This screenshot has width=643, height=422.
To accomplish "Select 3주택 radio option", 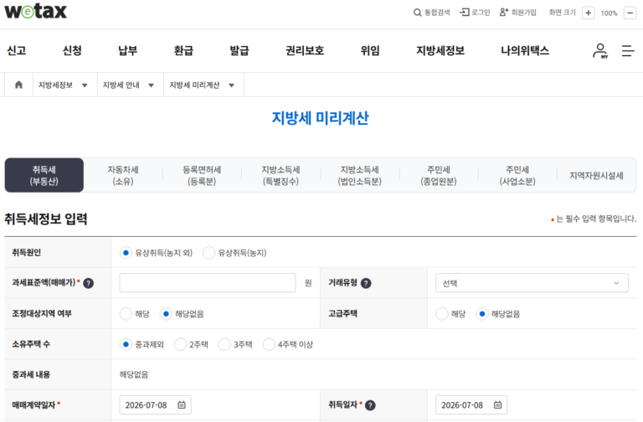I will click(224, 344).
